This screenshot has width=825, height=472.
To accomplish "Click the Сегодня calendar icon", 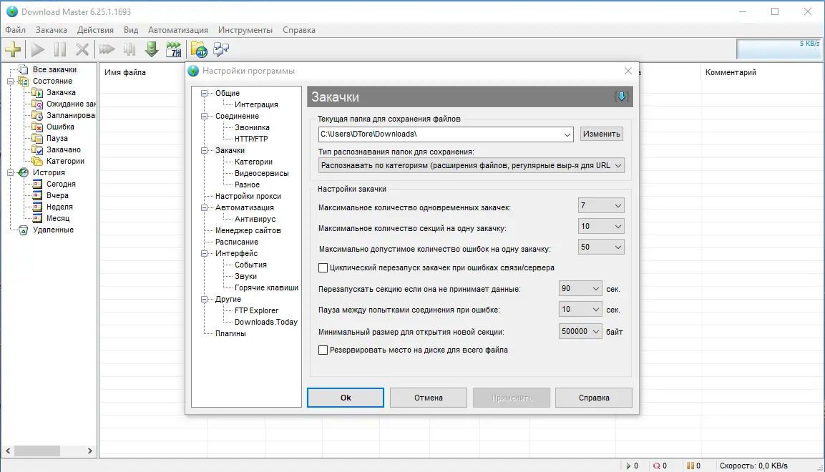I will [x=36, y=184].
